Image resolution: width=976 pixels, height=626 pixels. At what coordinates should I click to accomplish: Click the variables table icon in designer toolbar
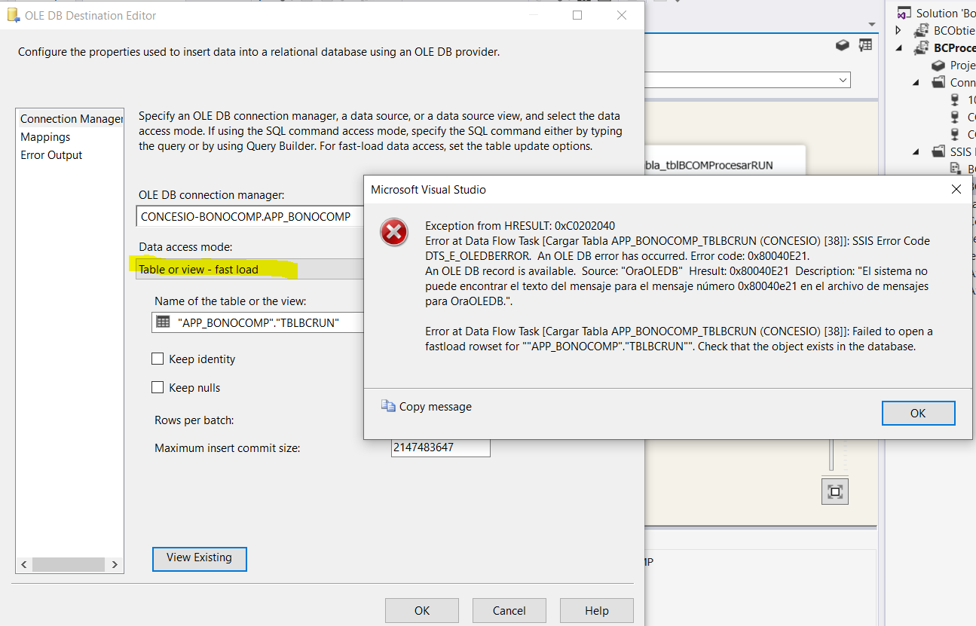point(865,45)
